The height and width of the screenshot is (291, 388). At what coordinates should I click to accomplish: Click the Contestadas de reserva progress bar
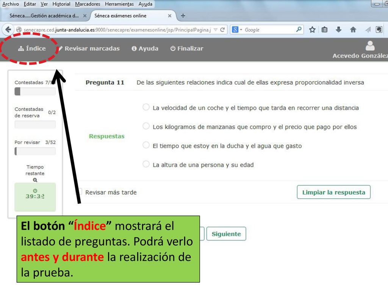pyautogui.click(x=35, y=124)
